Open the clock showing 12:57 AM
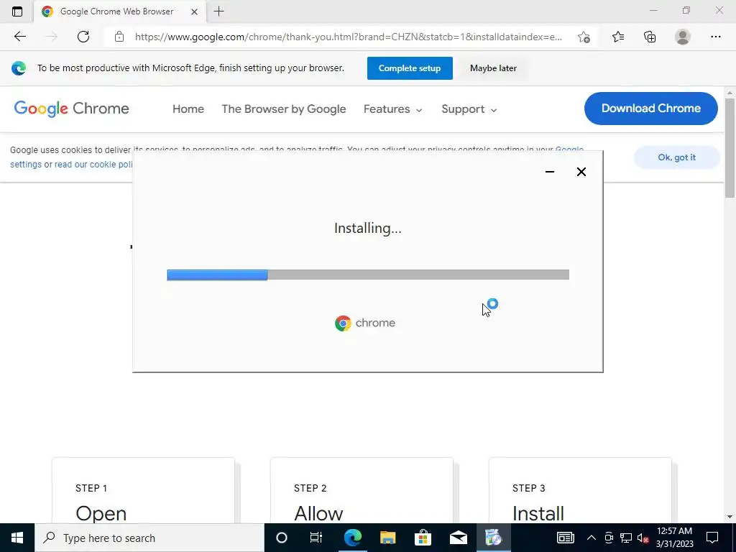The width and height of the screenshot is (736, 552). click(x=674, y=538)
